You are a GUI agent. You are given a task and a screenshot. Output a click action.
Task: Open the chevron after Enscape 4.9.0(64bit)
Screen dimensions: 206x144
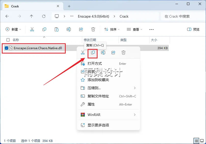pyautogui.click(x=114, y=16)
